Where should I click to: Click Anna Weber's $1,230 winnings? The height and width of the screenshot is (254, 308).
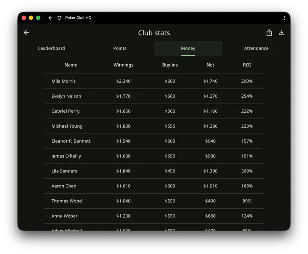(123, 216)
